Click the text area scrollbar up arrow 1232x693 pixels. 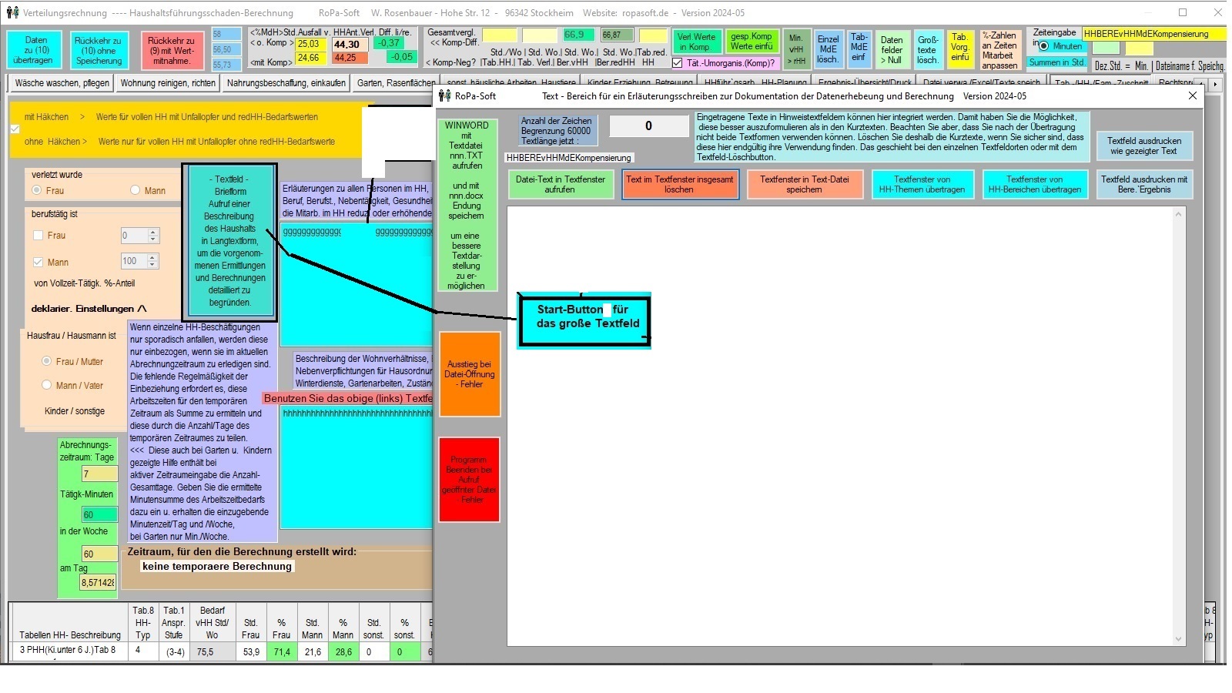point(1177,214)
